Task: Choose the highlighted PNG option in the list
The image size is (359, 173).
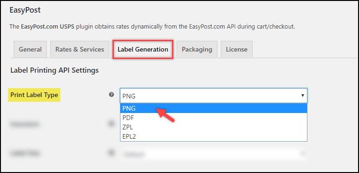Action: click(214, 108)
